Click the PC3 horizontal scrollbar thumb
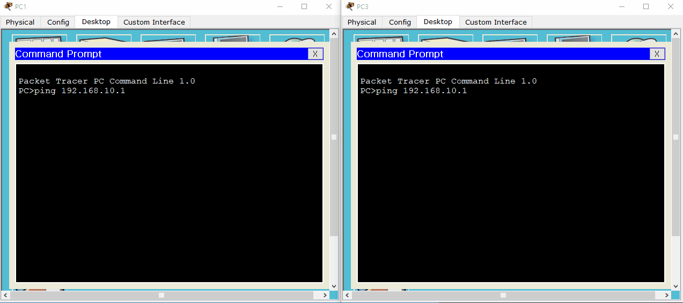Screen dimensions: 683x303 click(503, 295)
